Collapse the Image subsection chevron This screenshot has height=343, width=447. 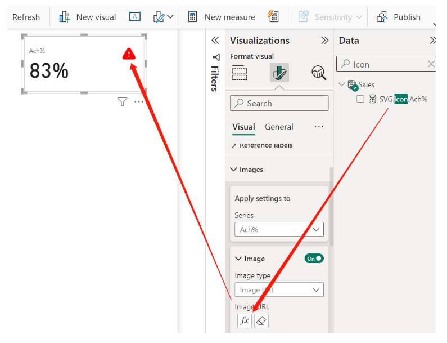(238, 259)
